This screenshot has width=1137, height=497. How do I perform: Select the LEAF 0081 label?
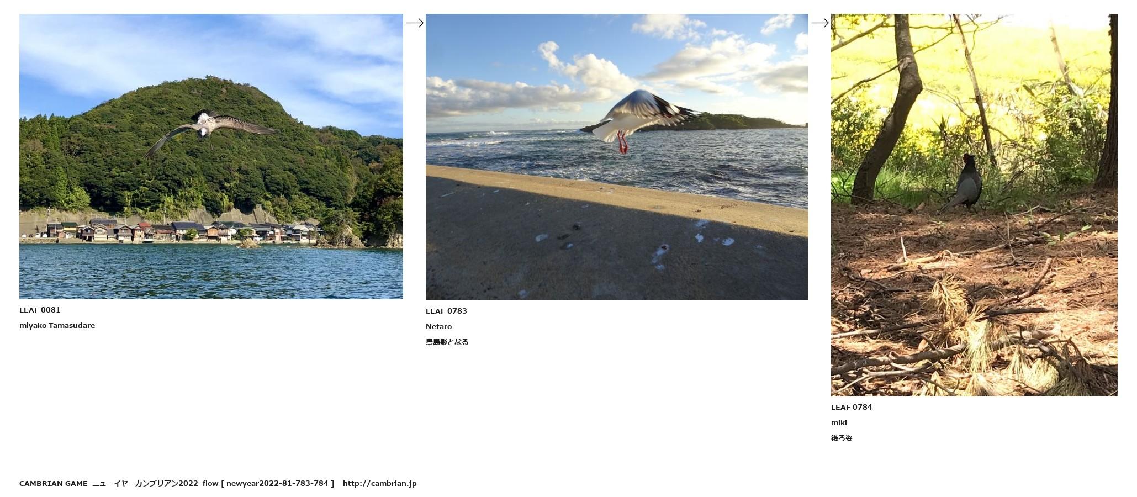pyautogui.click(x=40, y=310)
